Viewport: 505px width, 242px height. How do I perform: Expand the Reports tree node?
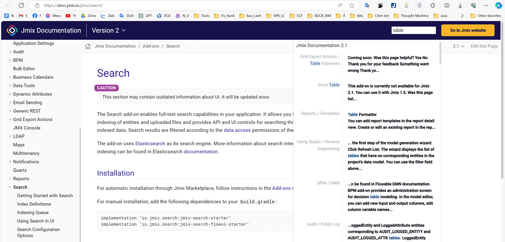pyautogui.click(x=10, y=179)
